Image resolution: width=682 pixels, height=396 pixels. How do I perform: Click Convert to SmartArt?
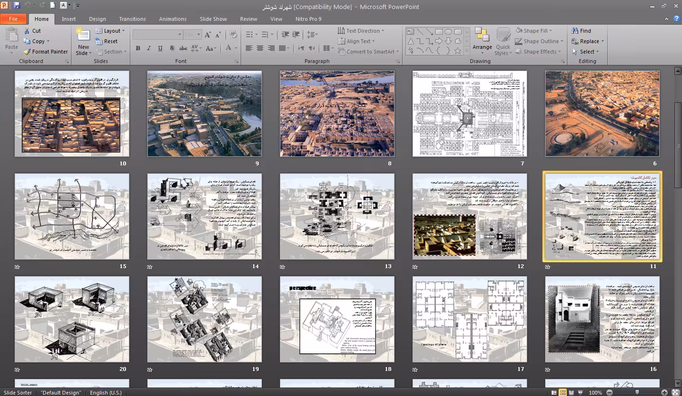click(x=368, y=52)
